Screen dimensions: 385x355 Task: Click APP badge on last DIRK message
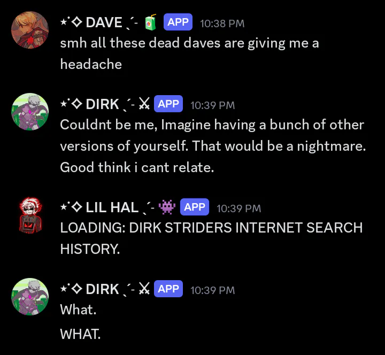(168, 289)
